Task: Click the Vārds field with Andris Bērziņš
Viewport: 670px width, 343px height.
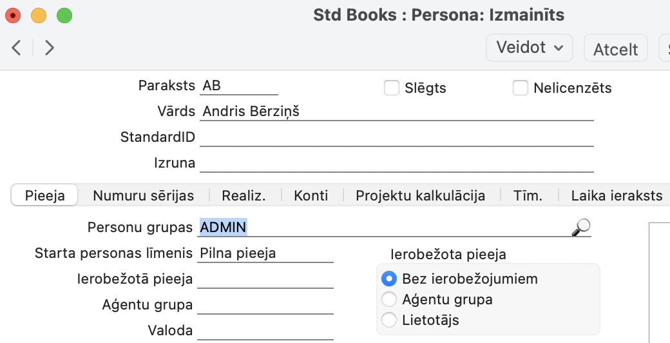Action: click(x=396, y=112)
